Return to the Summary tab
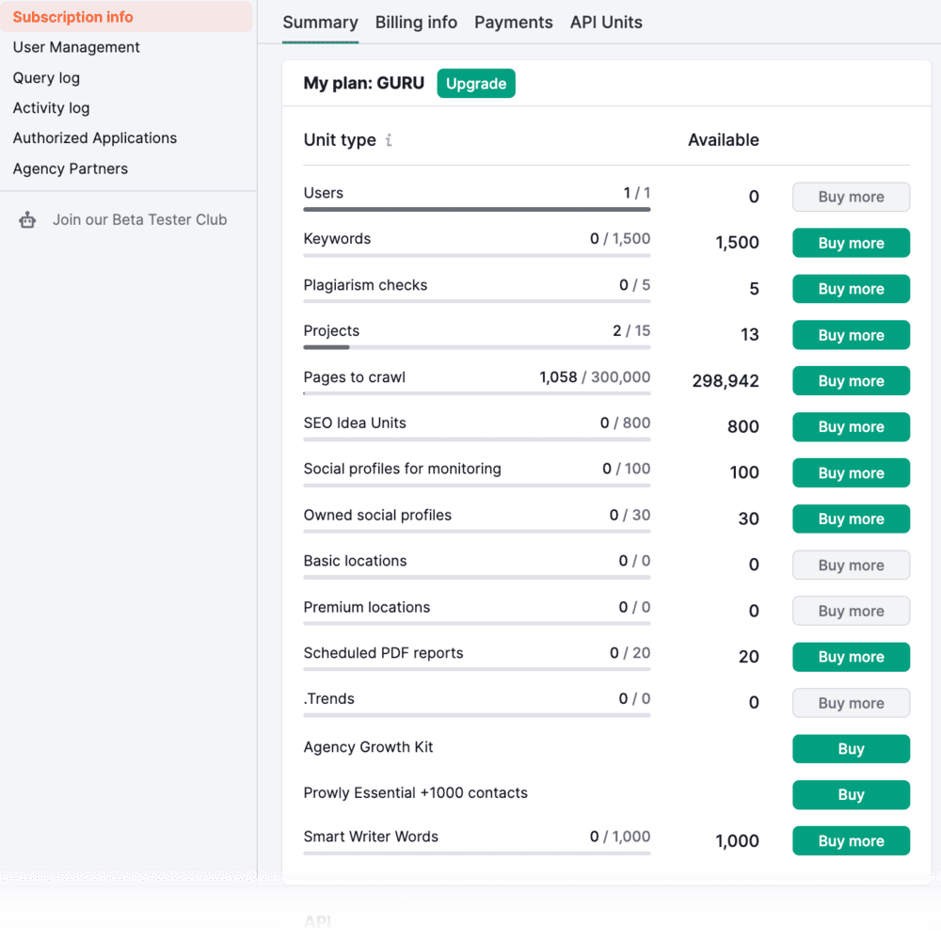Screen dimensions: 941x941 (320, 23)
